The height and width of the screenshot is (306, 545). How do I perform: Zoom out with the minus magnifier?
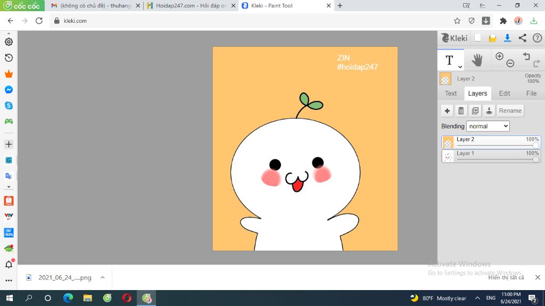tap(510, 63)
